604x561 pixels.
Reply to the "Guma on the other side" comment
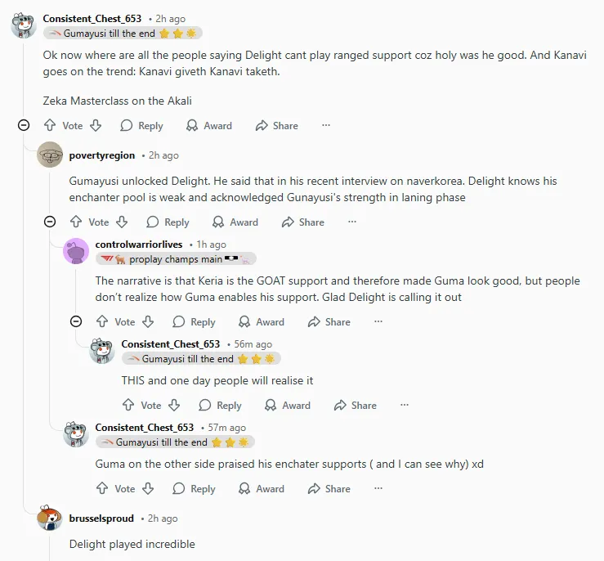click(x=192, y=489)
